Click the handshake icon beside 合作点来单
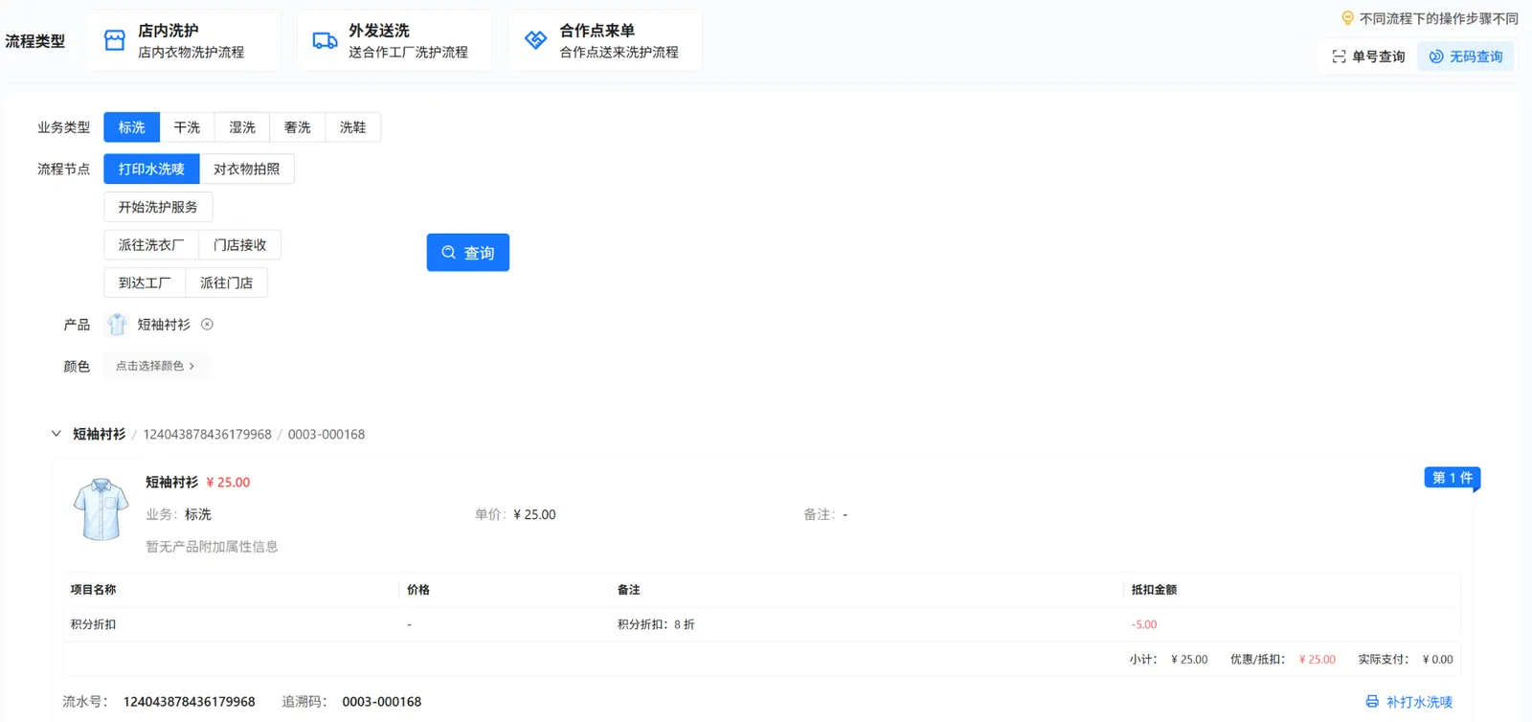 tap(536, 40)
